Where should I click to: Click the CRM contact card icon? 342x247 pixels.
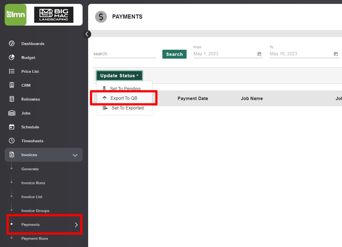click(12, 85)
